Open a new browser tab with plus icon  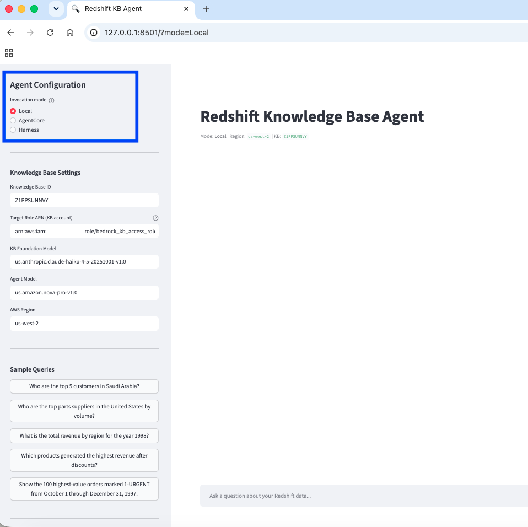[206, 9]
